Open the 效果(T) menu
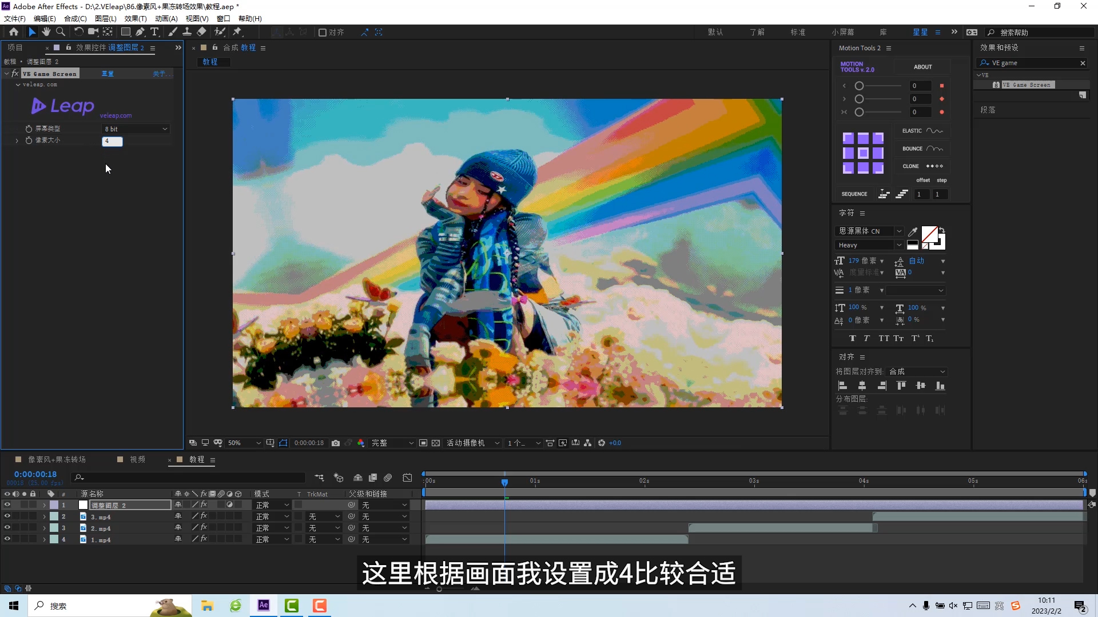This screenshot has width=1098, height=617. pos(136,18)
